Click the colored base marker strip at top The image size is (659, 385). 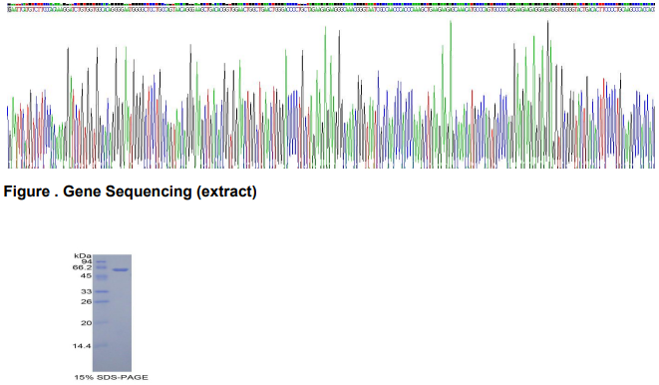[x=331, y=4]
